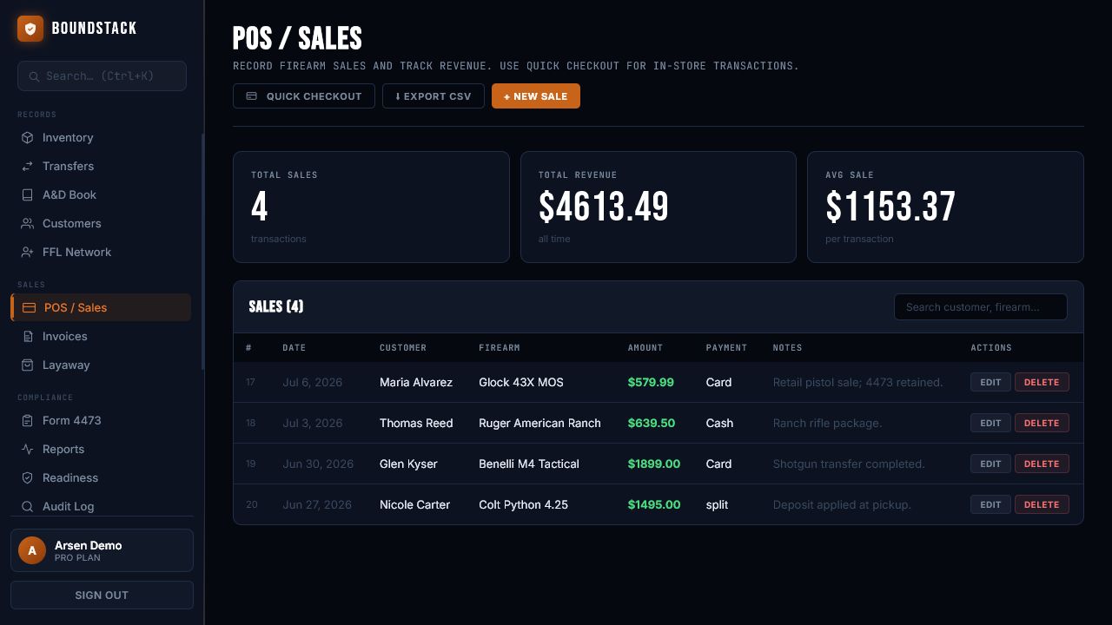Open the A&D Book
This screenshot has width=1112, height=625.
(x=101, y=194)
